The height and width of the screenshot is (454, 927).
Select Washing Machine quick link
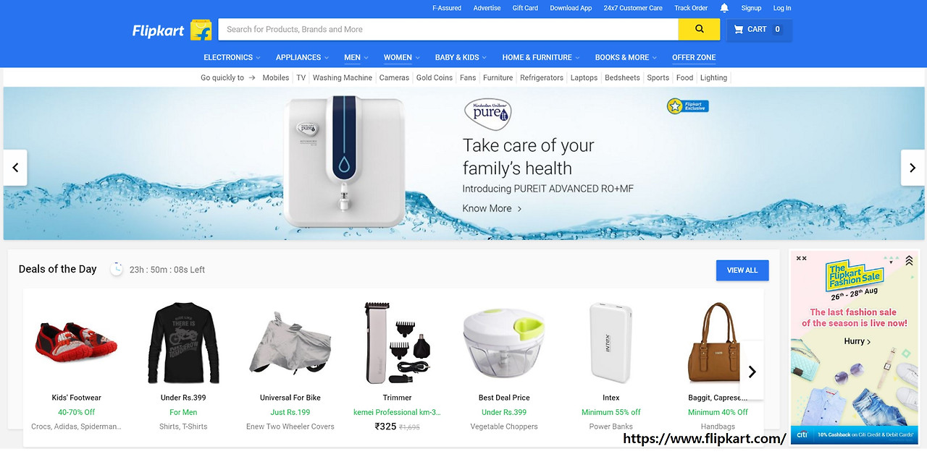click(x=343, y=77)
